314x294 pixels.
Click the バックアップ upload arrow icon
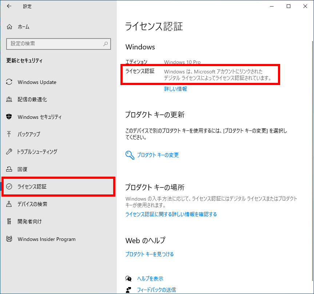pos(9,134)
